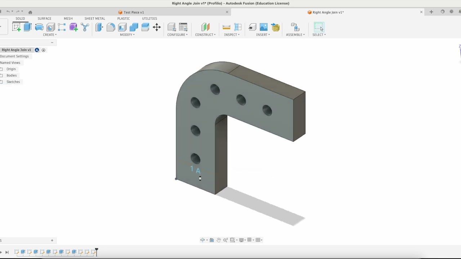Expand the MODIFY dropdown menu
The width and height of the screenshot is (461, 259).
(x=127, y=35)
